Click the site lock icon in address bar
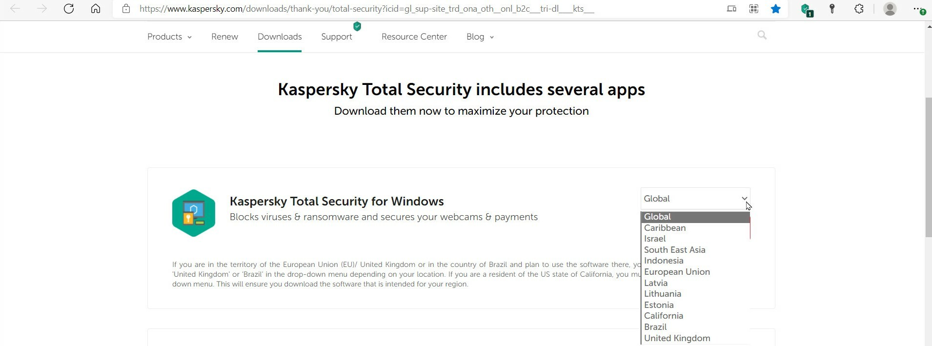Screen dimensions: 932x346 click(x=126, y=9)
